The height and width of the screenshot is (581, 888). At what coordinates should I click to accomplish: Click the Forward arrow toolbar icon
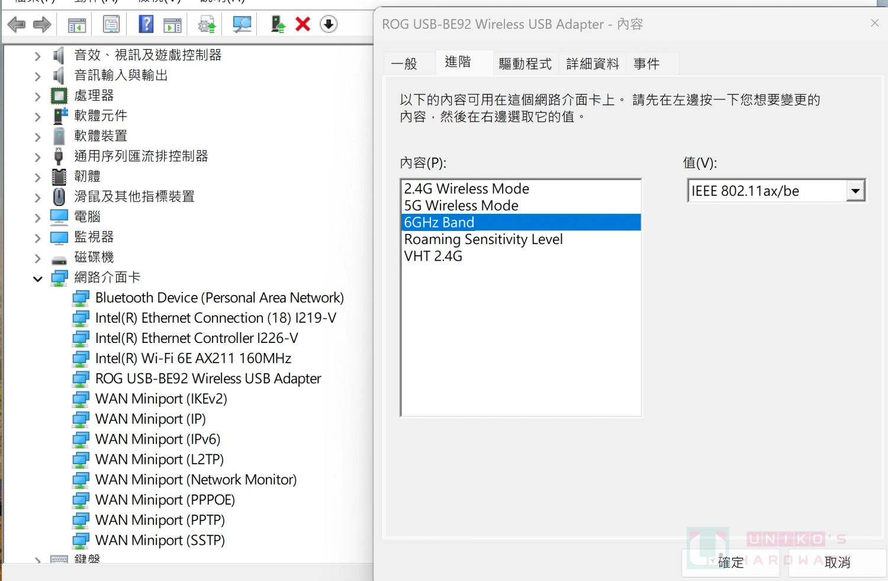42,25
